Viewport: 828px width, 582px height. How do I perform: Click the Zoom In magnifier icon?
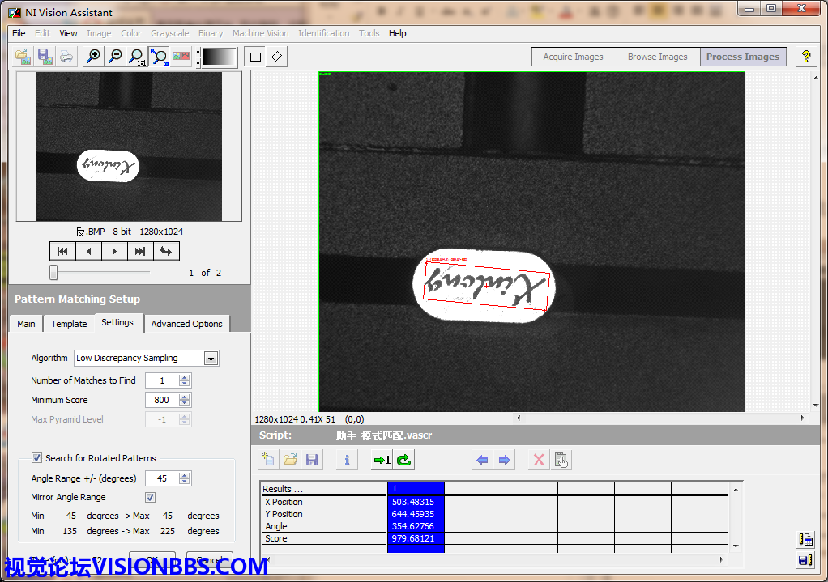tap(94, 57)
